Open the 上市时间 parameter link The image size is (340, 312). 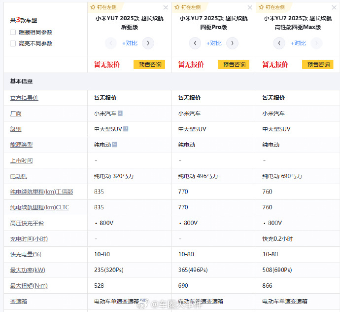pyautogui.click(x=22, y=160)
